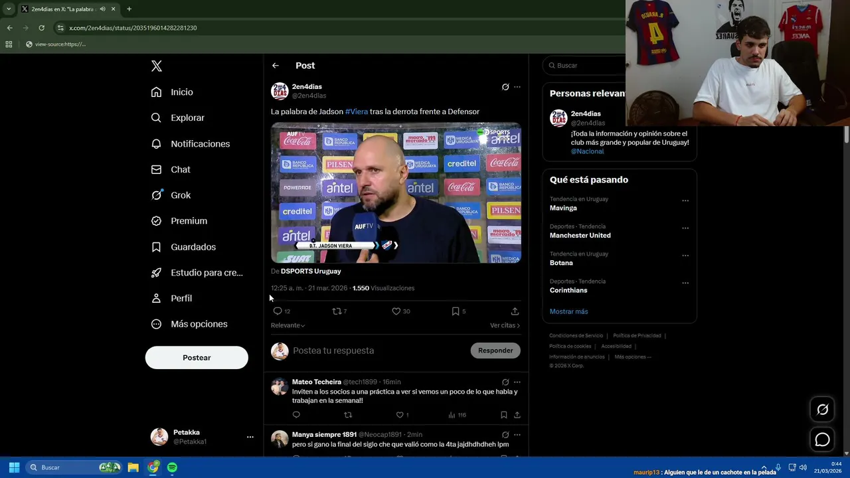850x478 pixels.
Task: Click the Responder button
Action: click(x=495, y=351)
